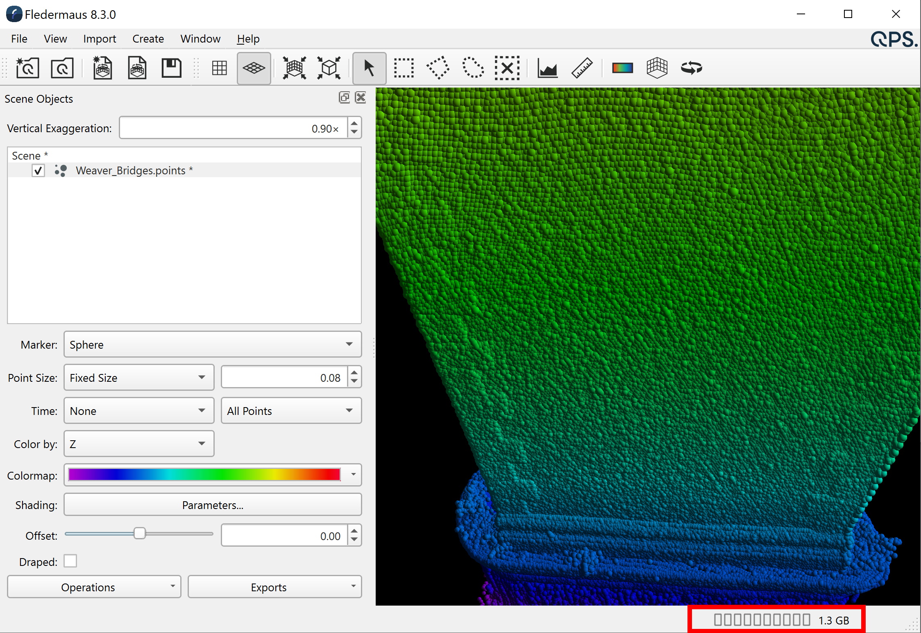Enable the Draped checkbox
Image resolution: width=921 pixels, height=633 pixels.
pos(70,561)
